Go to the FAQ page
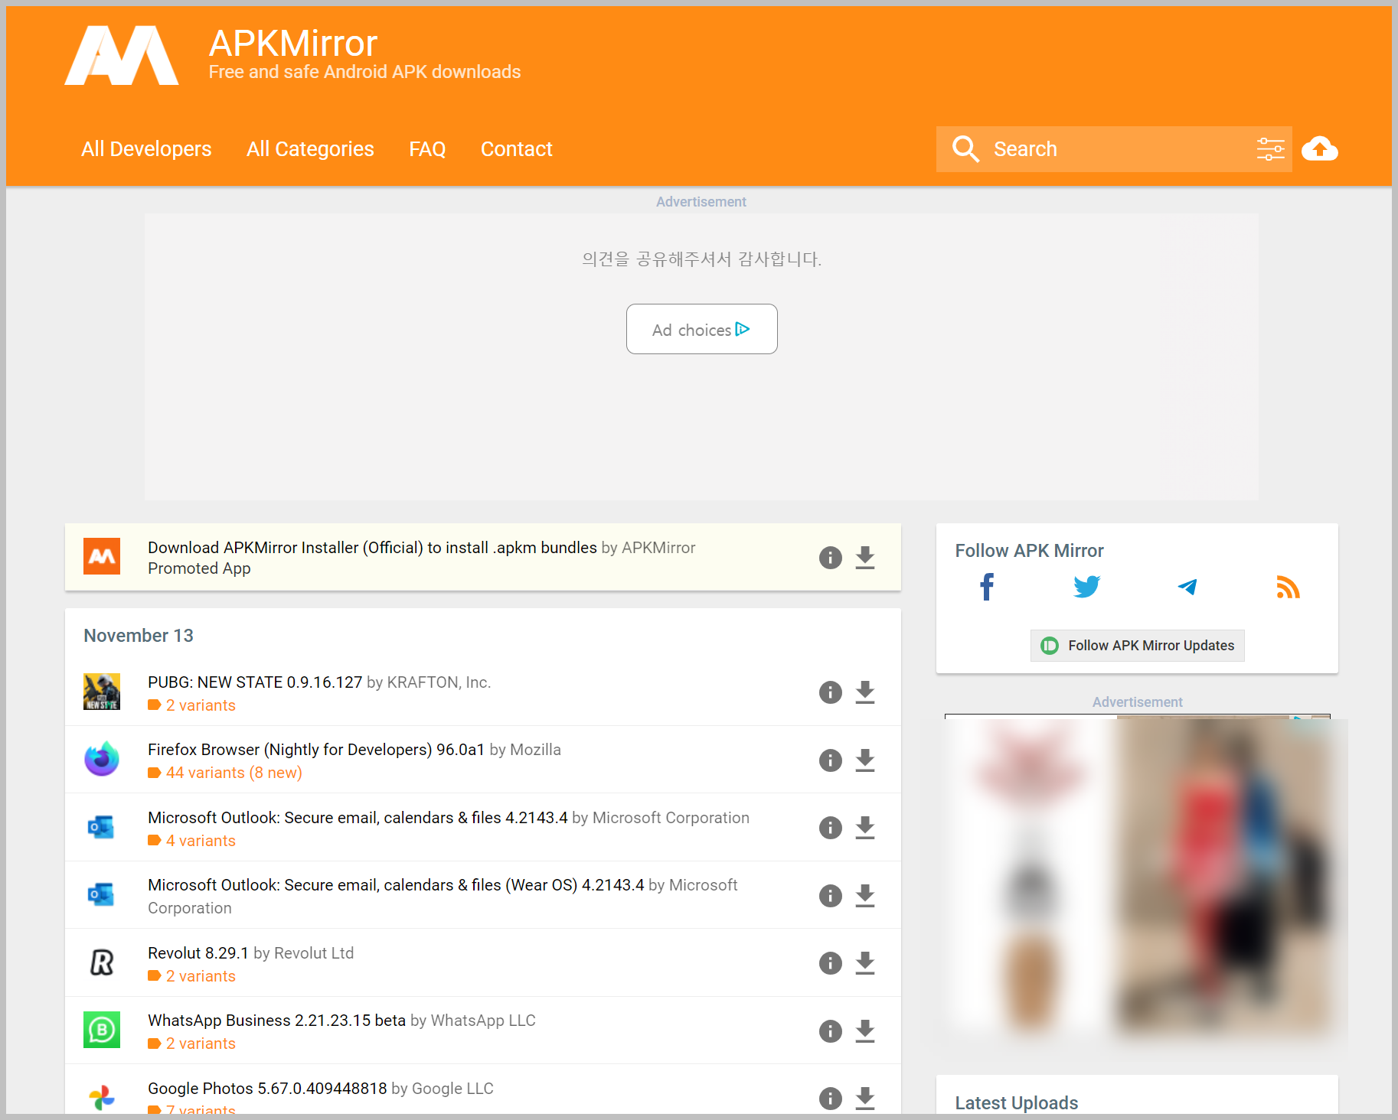 click(427, 149)
